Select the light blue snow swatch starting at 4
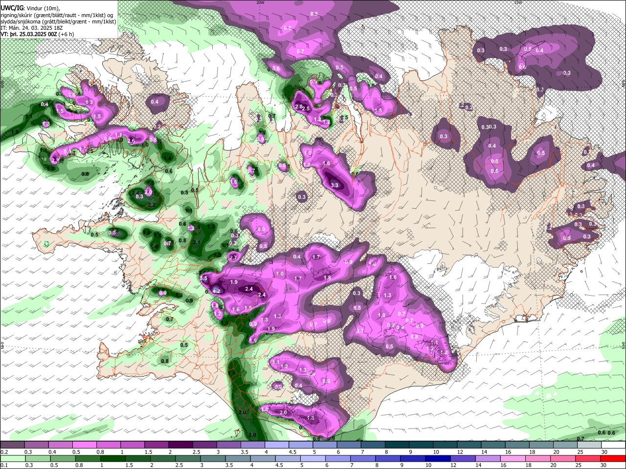Viewport: 626px width, 469px height. point(277,445)
